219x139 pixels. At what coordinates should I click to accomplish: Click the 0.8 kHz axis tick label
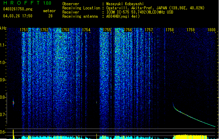tap(3, 97)
